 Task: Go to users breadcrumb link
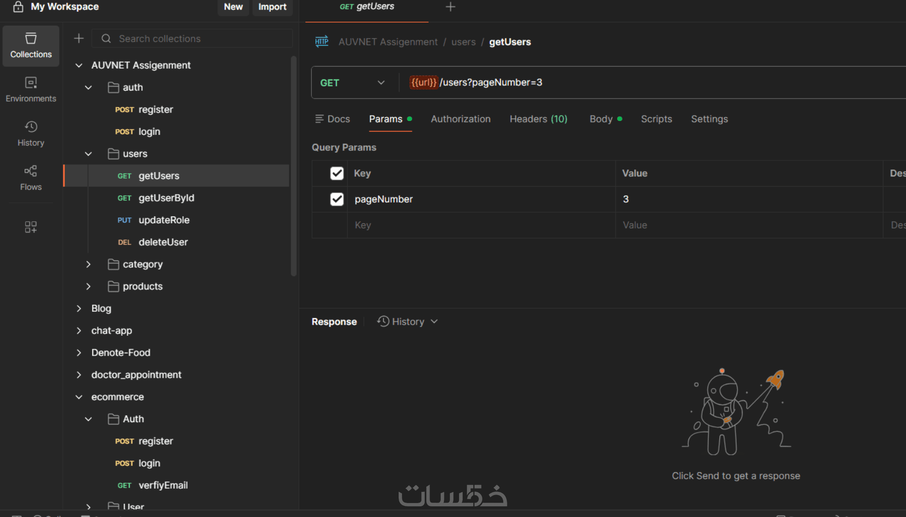(464, 42)
